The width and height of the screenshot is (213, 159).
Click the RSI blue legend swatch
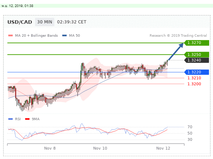coord(11,119)
